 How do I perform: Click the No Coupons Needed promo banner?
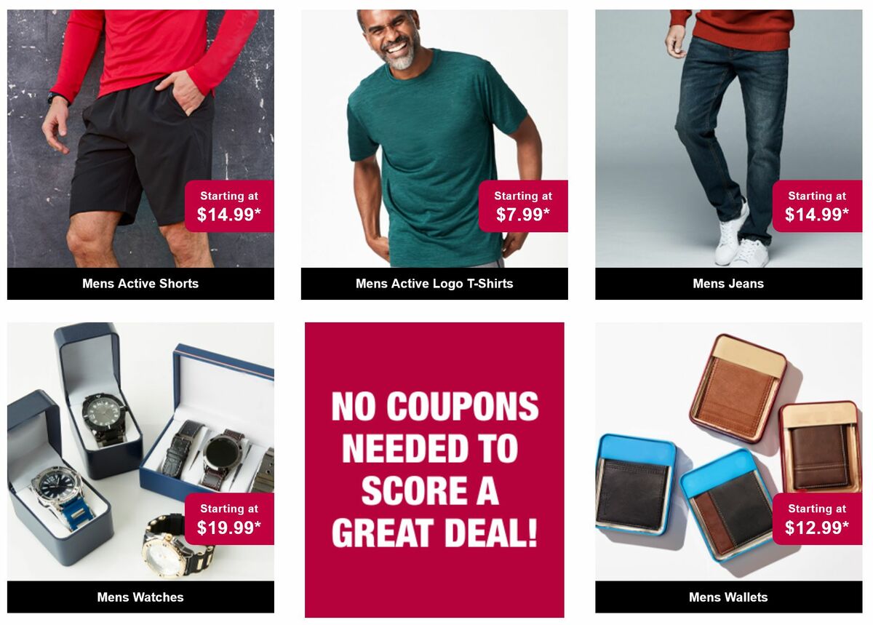[434, 470]
